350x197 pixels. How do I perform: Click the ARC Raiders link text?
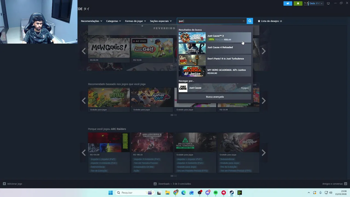(118, 129)
